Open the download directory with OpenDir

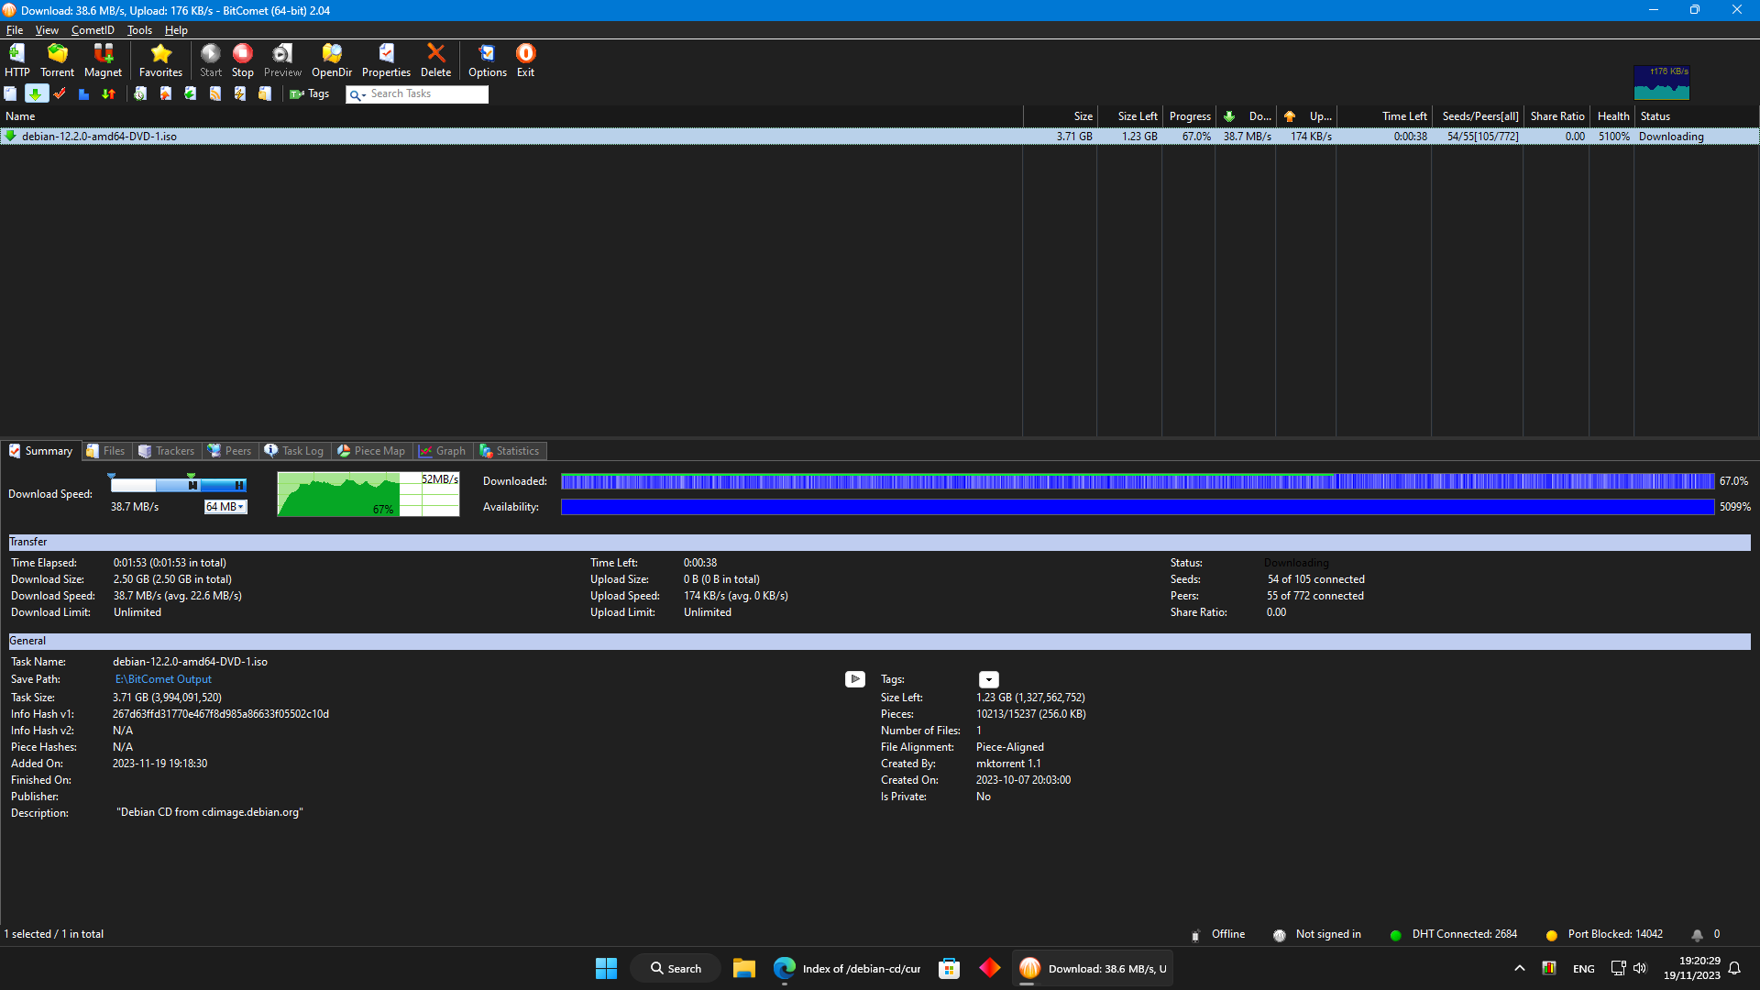tap(332, 60)
